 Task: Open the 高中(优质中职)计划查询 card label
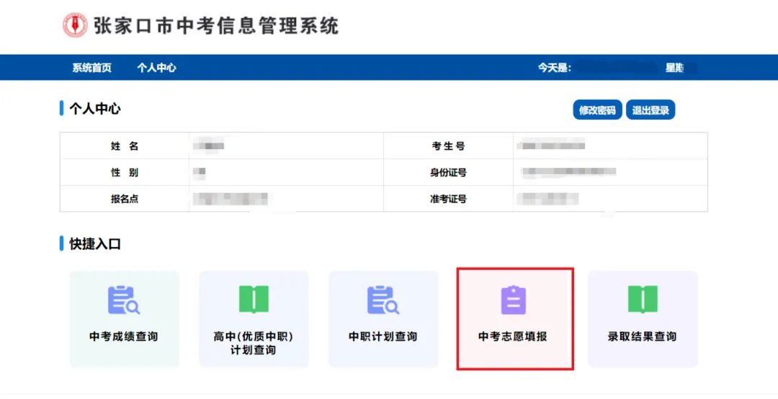click(x=254, y=344)
